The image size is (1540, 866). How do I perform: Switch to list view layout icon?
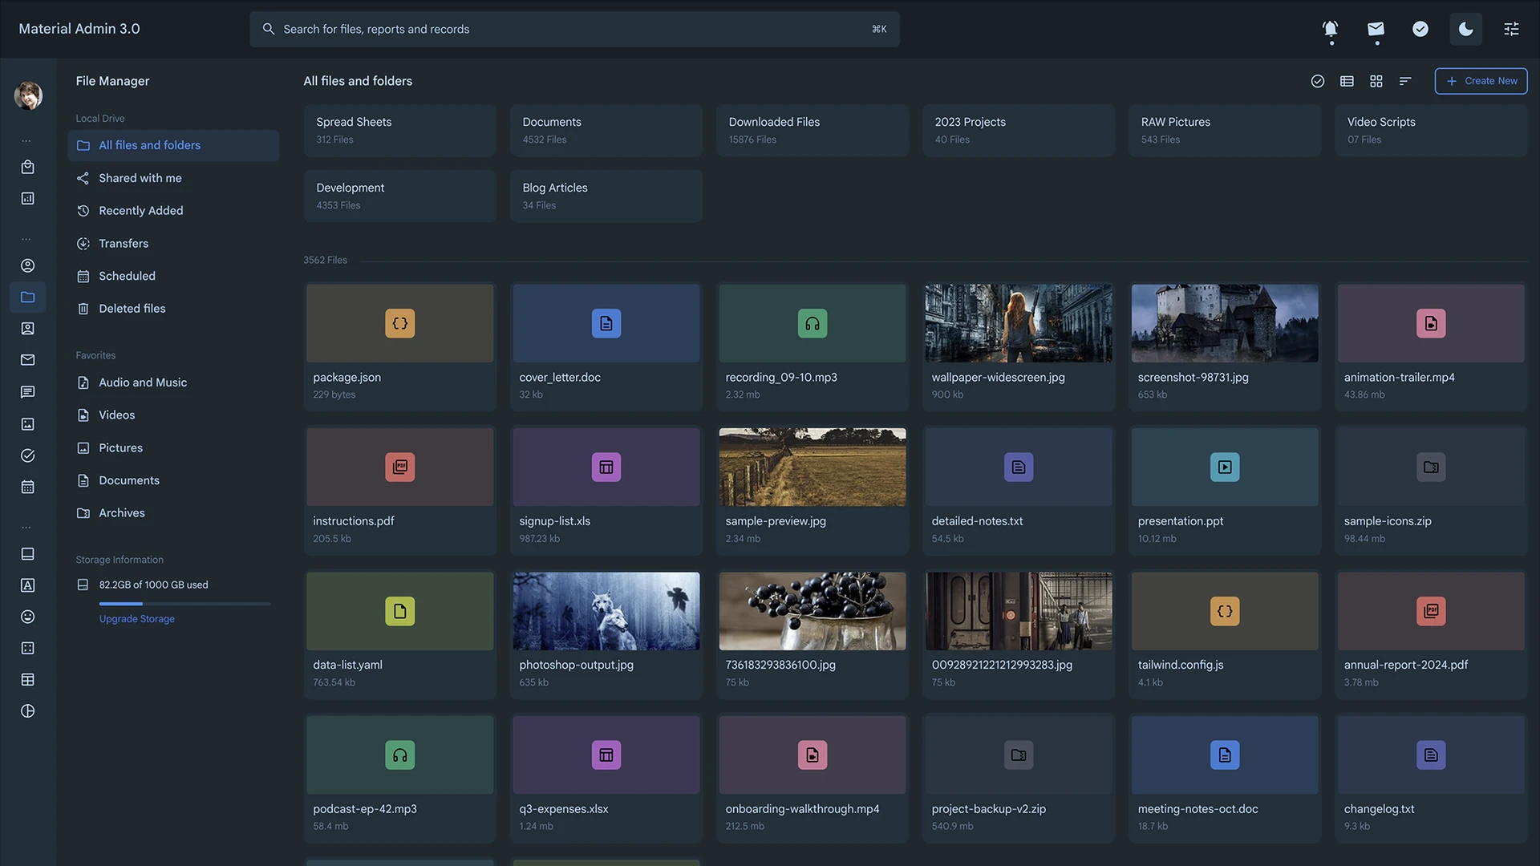pyautogui.click(x=1347, y=81)
